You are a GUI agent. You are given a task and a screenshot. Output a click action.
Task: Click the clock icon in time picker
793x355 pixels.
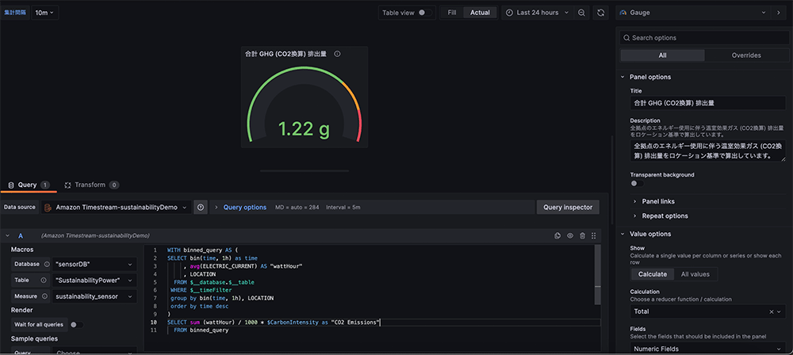point(509,13)
